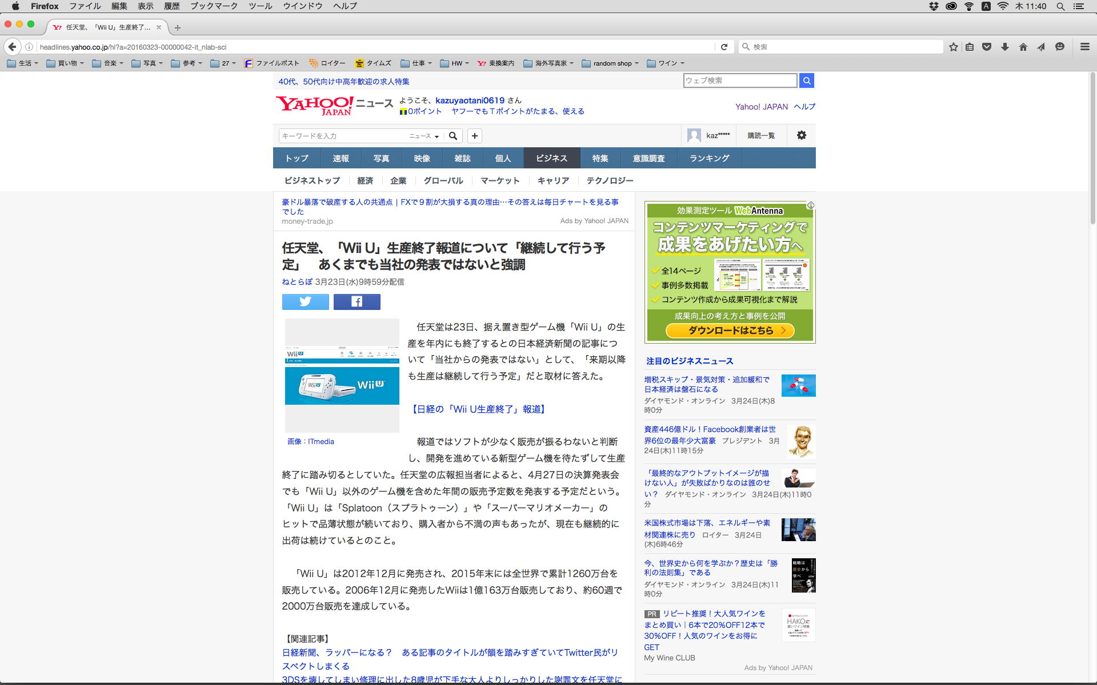
Task: Open the Firefox hamburger menu
Action: (1084, 47)
